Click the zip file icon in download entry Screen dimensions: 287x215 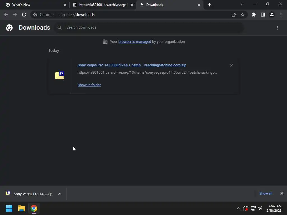(x=59, y=75)
